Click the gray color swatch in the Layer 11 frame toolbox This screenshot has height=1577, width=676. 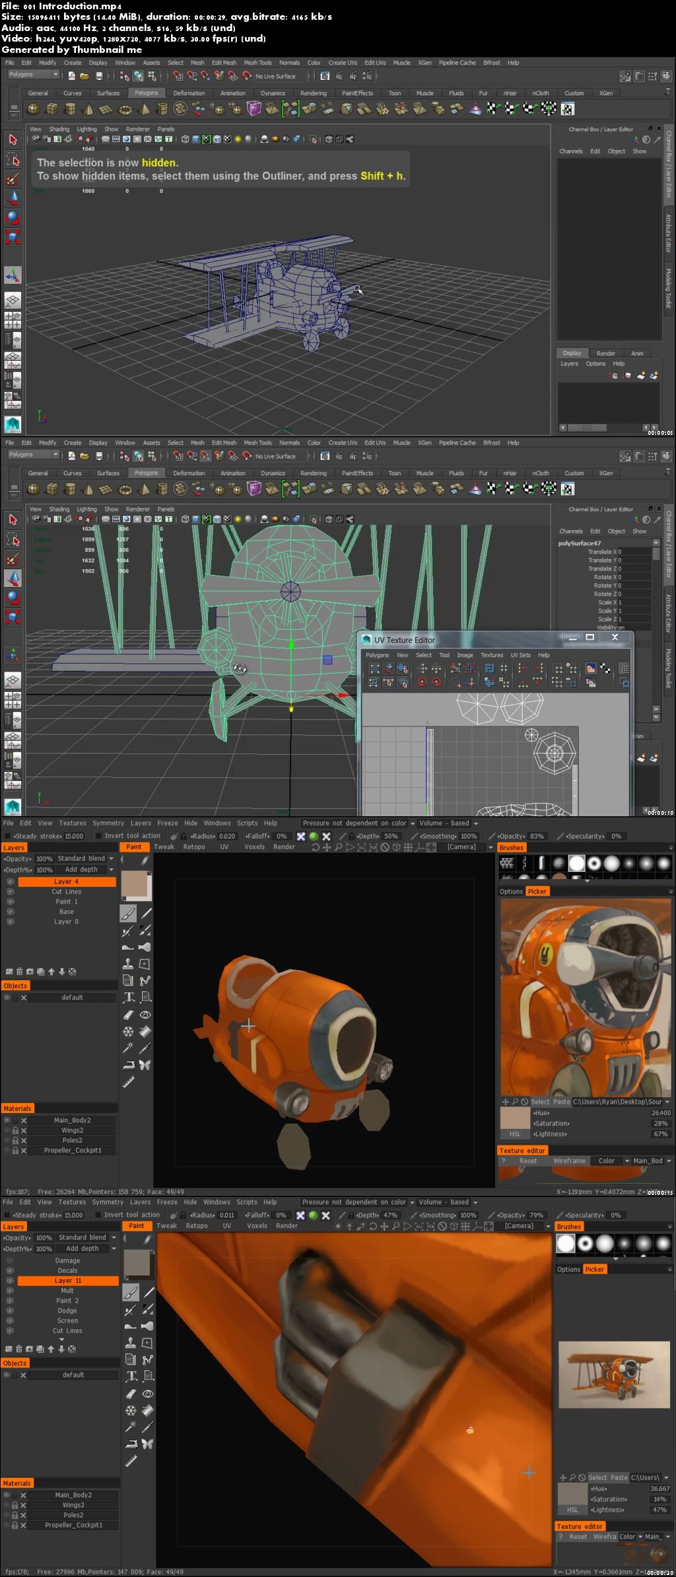click(137, 1262)
